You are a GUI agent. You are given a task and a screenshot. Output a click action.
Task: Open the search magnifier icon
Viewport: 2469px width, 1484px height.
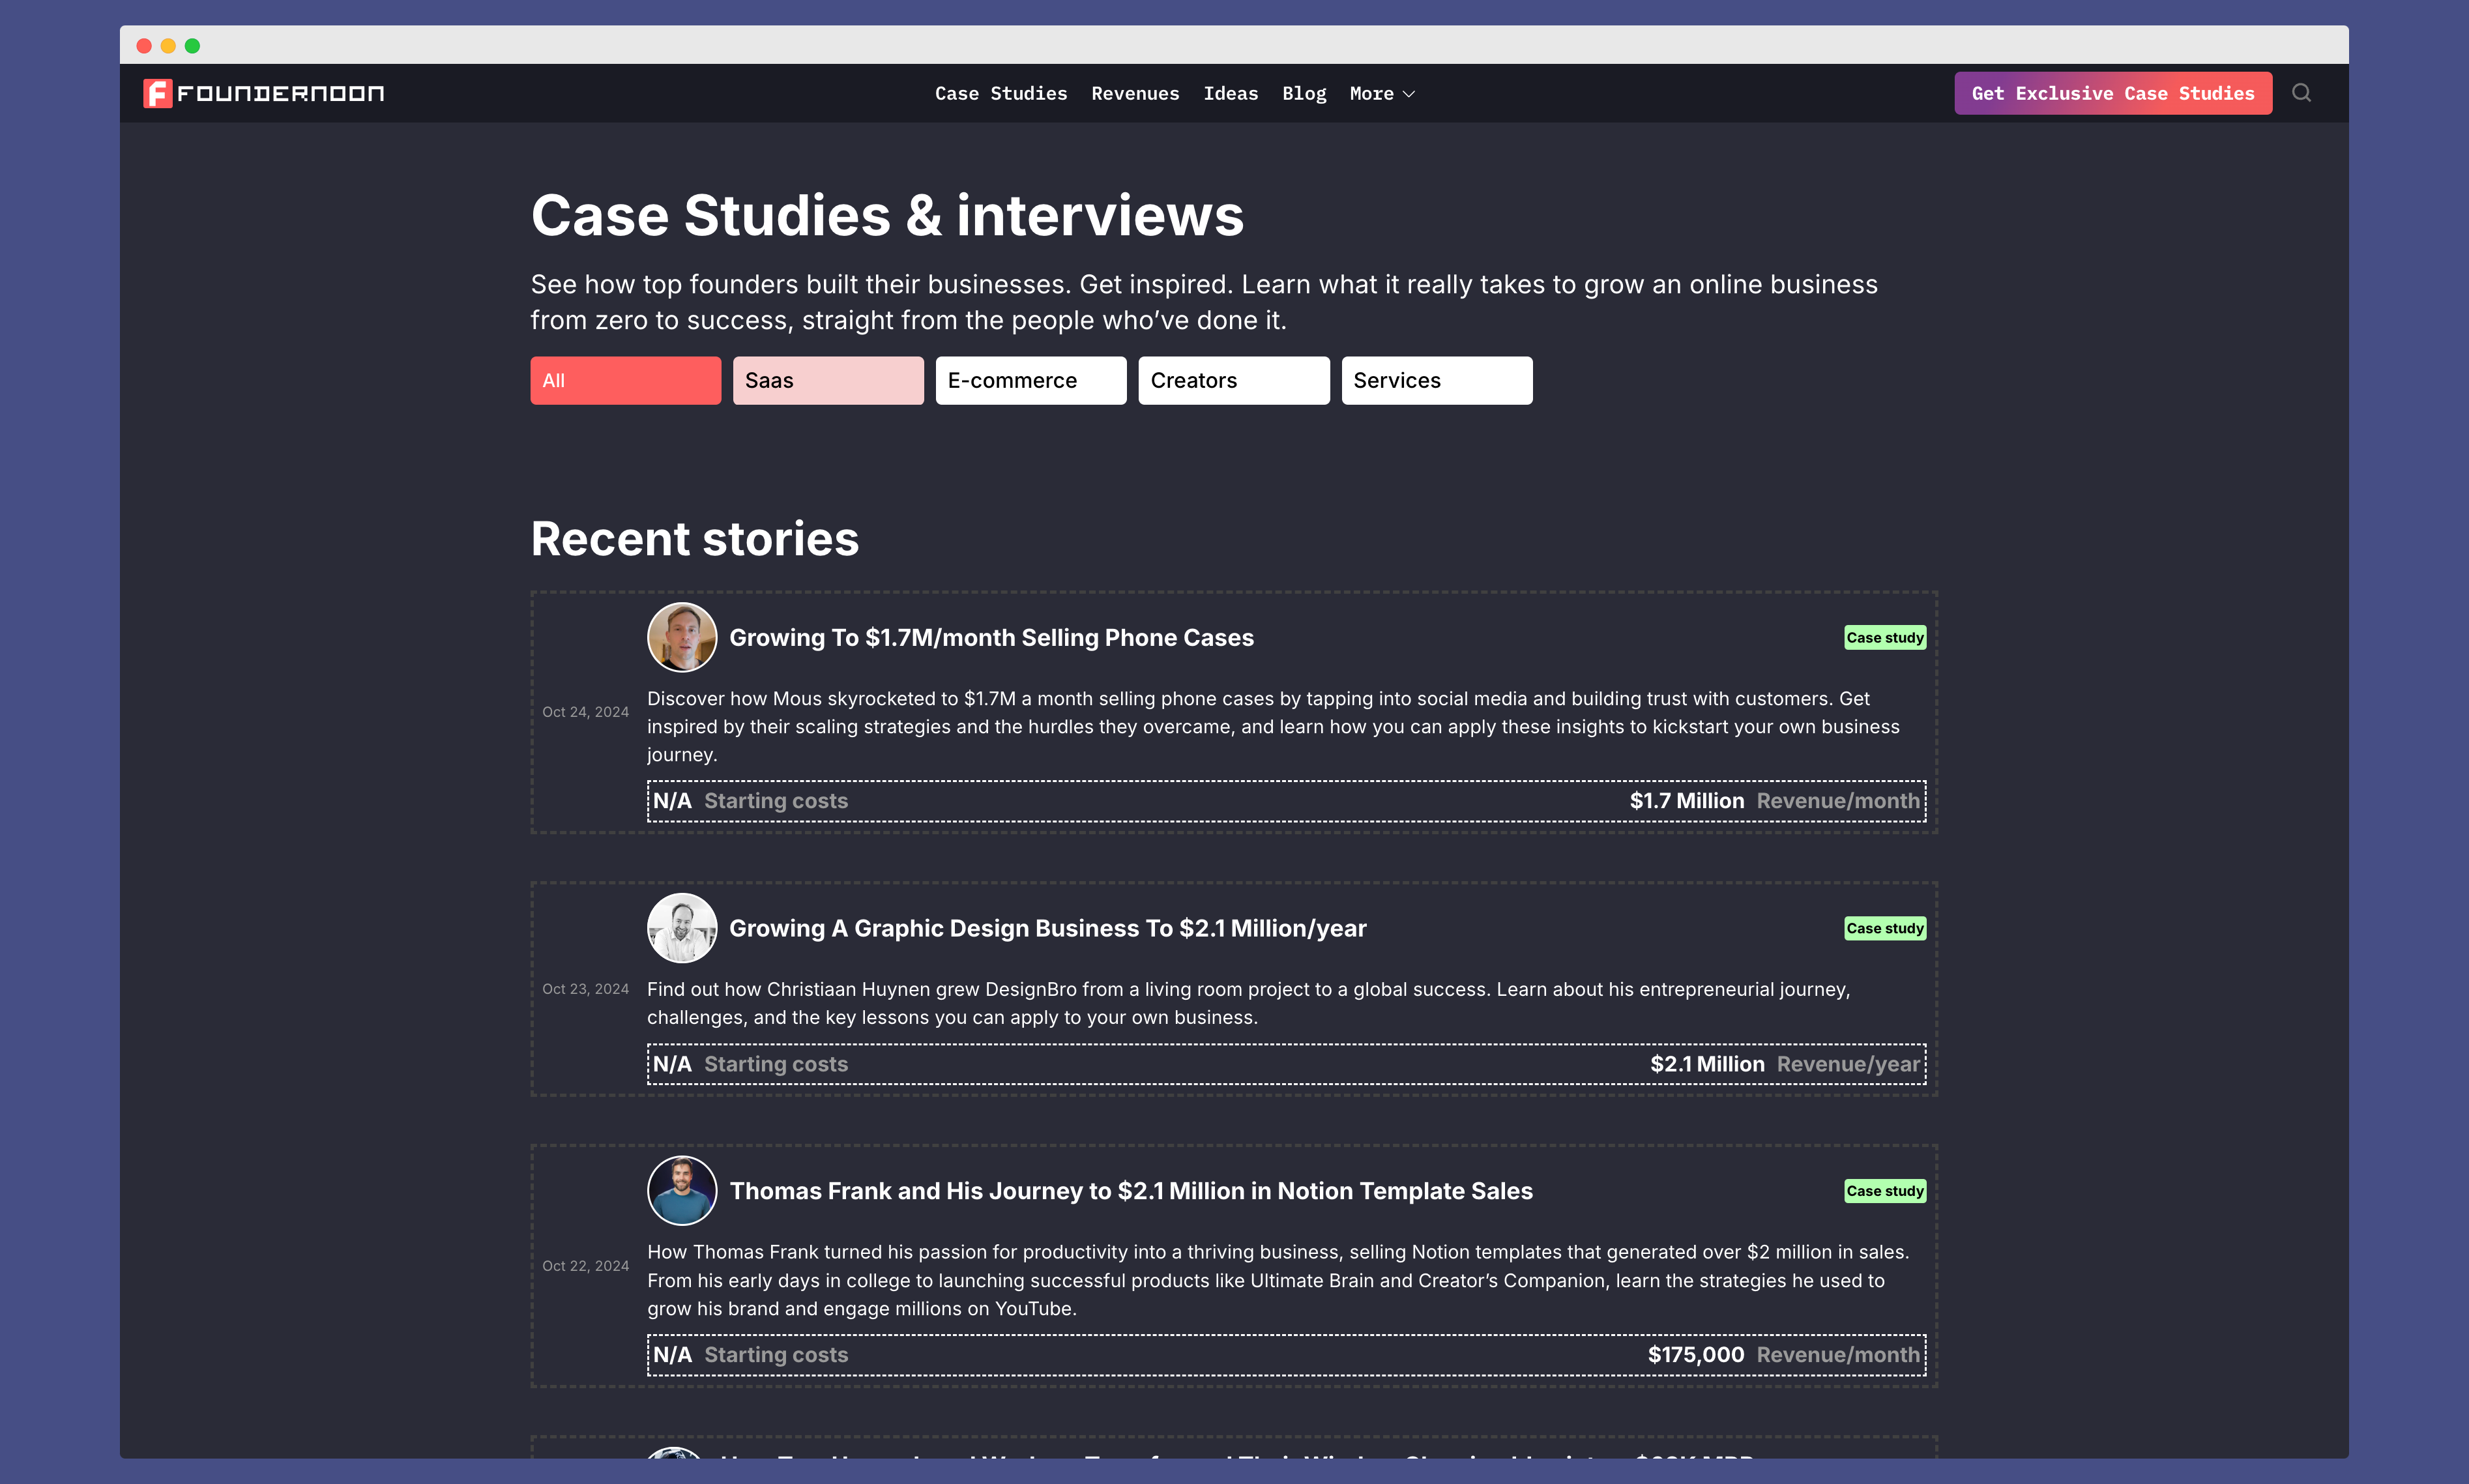click(x=2301, y=93)
